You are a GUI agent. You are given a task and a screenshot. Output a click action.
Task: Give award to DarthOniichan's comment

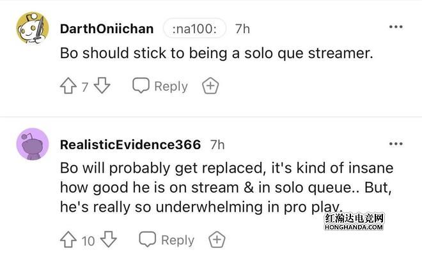click(210, 86)
